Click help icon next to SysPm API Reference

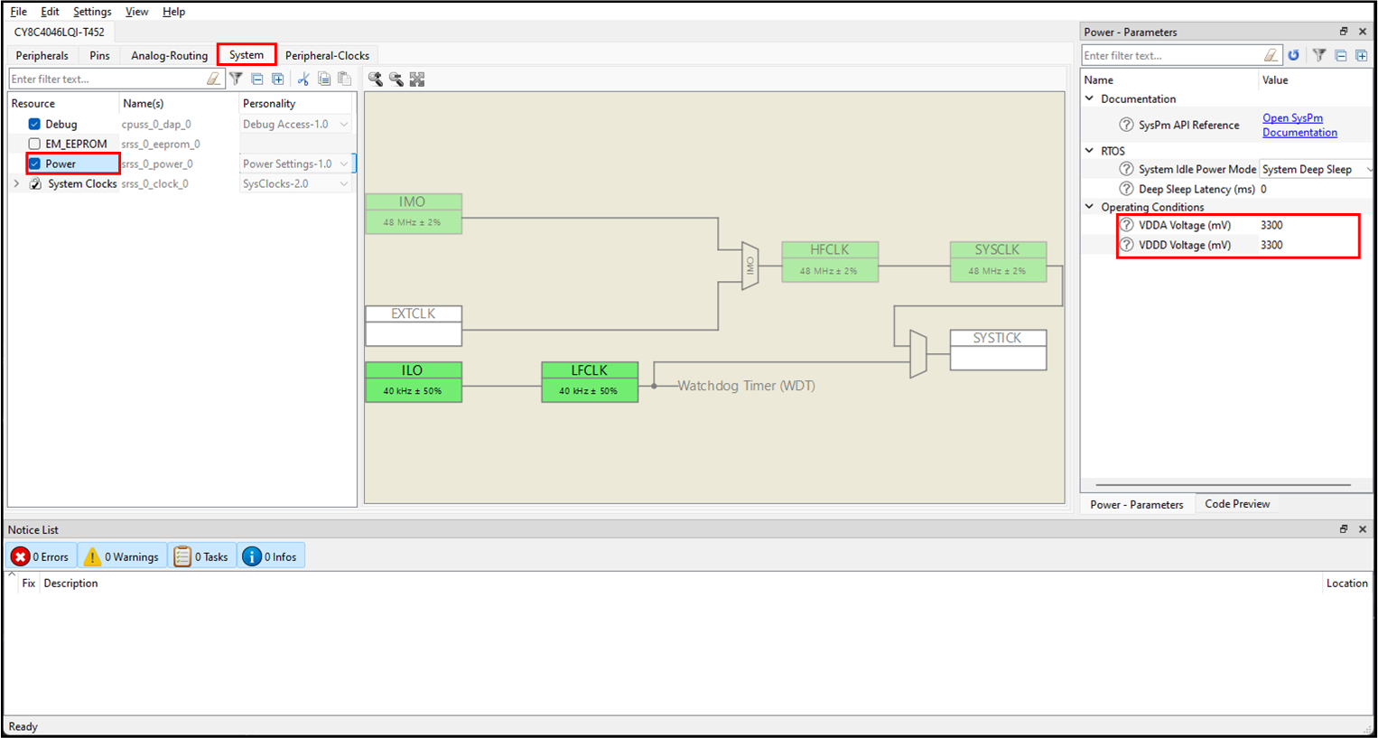1126,125
